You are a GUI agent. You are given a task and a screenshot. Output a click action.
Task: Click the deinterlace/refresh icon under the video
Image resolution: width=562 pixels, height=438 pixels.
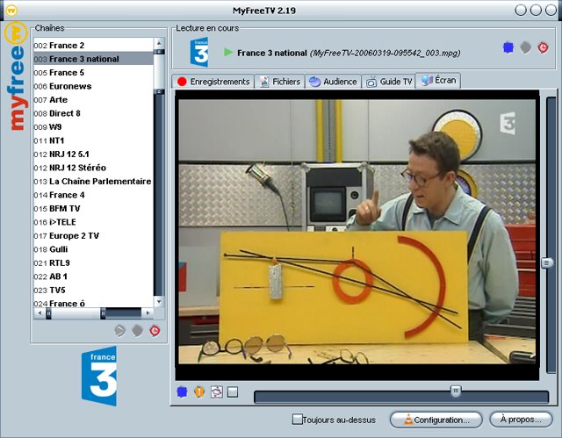coord(217,391)
